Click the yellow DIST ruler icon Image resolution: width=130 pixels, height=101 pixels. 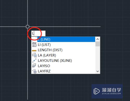click(x=34, y=51)
